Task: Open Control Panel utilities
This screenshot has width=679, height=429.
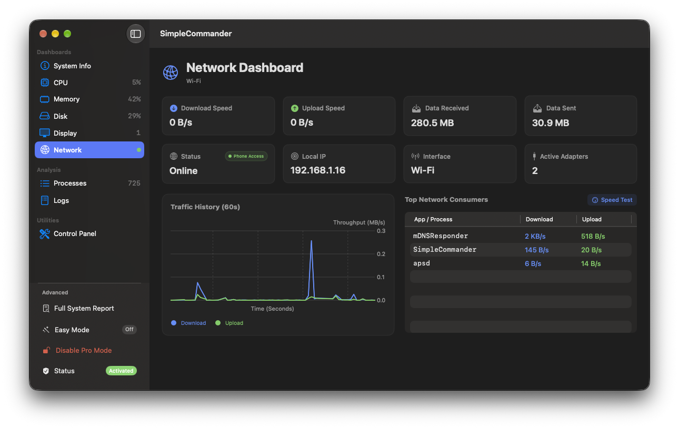Action: 89,234
